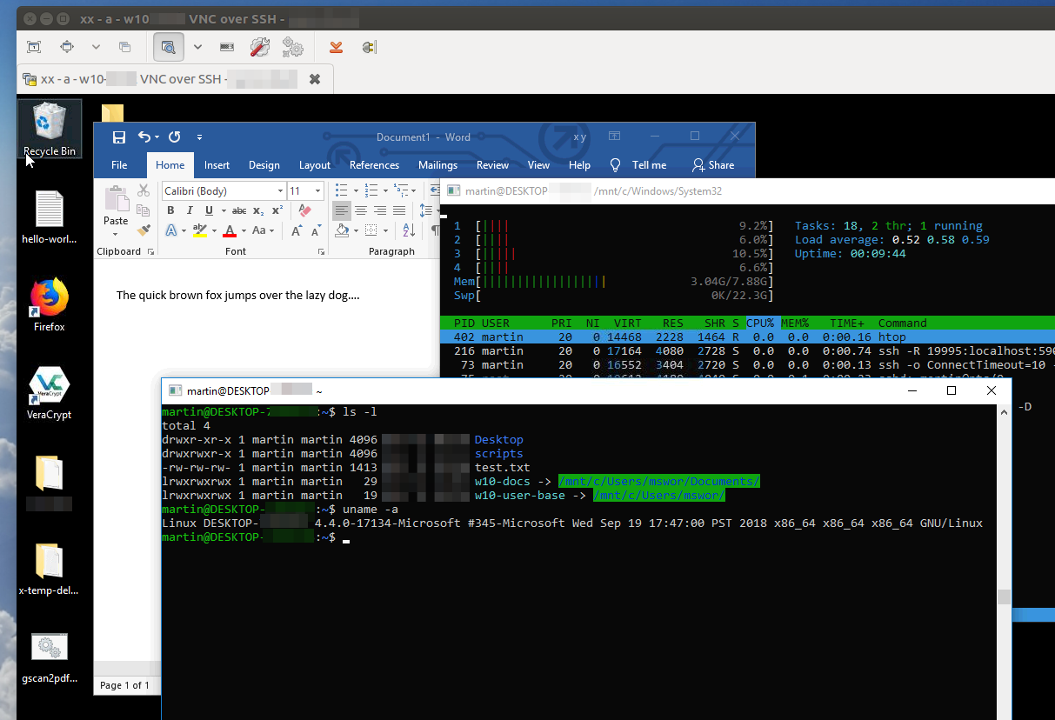Click the Remmina disconnect plug icon

click(369, 47)
